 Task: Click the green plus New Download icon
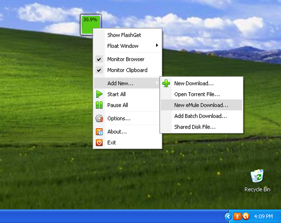pos(166,83)
